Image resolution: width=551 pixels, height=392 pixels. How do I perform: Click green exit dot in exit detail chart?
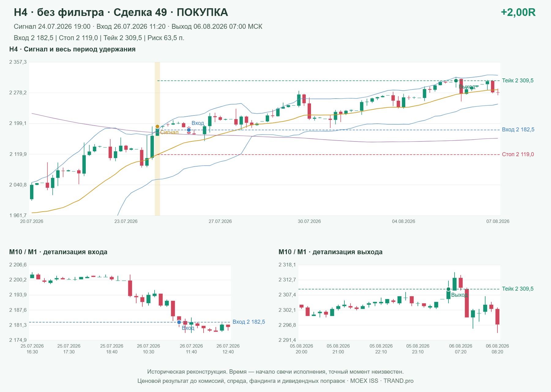tap(448, 289)
